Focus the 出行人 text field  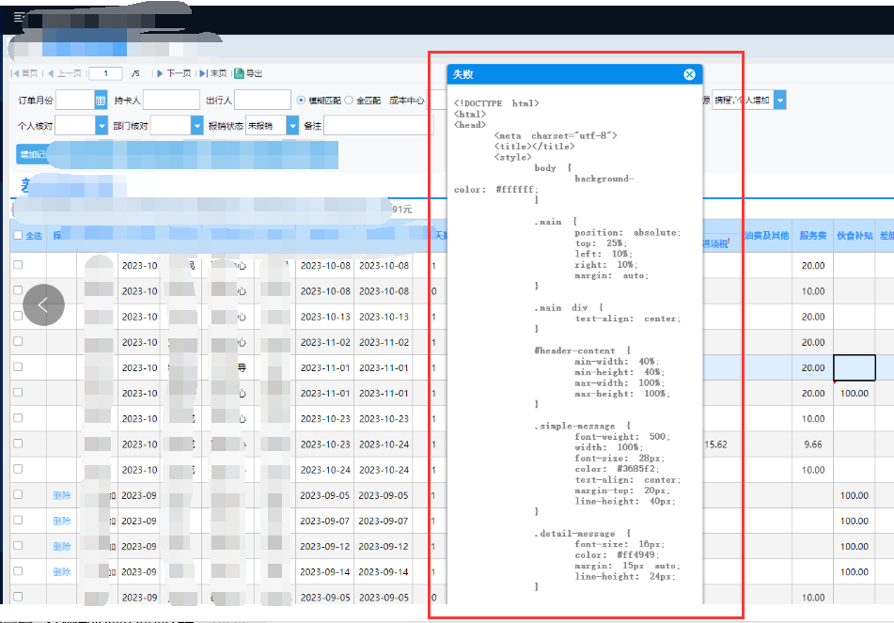[262, 101]
